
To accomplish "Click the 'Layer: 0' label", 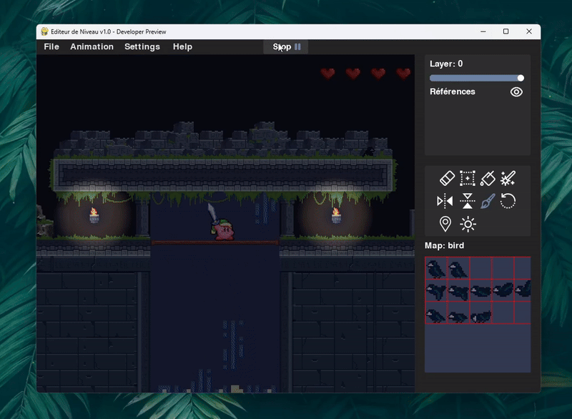I will (x=446, y=64).
